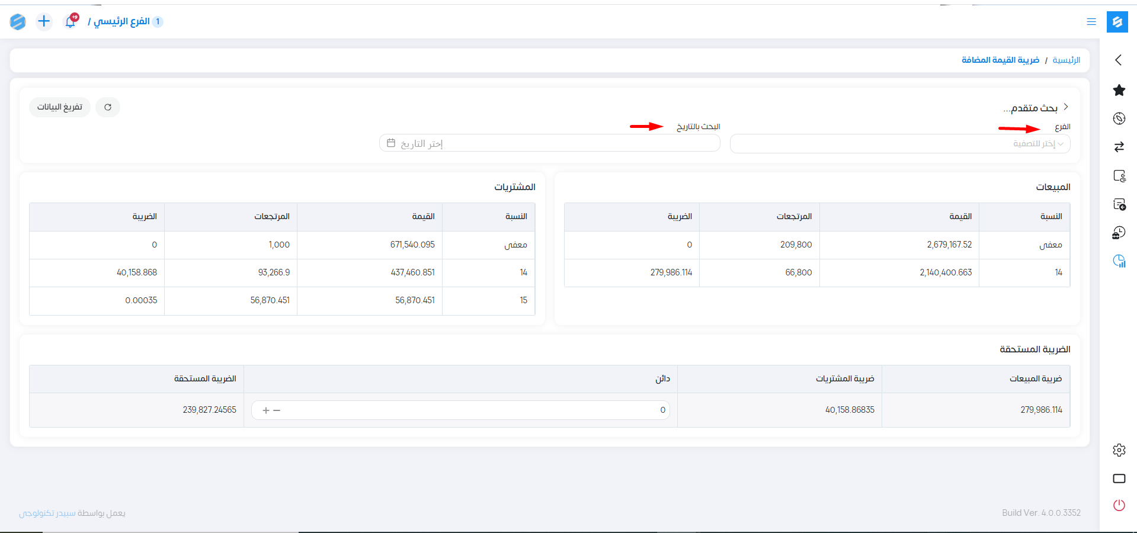Open the favorites star in sidebar

1119,90
